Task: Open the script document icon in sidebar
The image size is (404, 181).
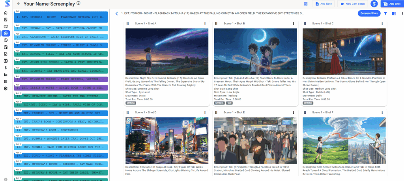Action: click(6, 20)
